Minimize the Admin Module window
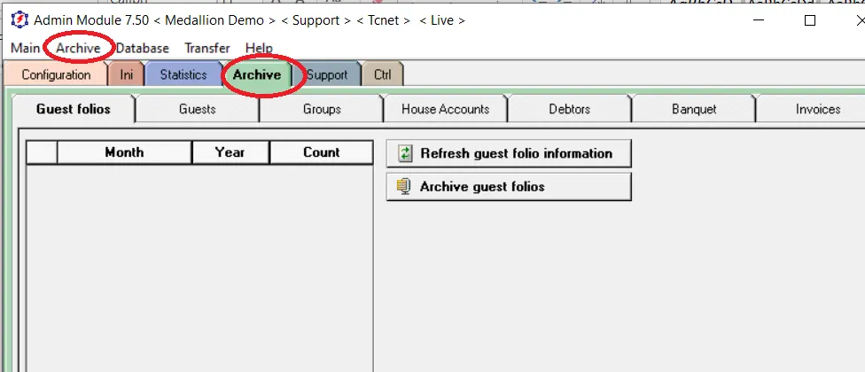 pyautogui.click(x=759, y=20)
